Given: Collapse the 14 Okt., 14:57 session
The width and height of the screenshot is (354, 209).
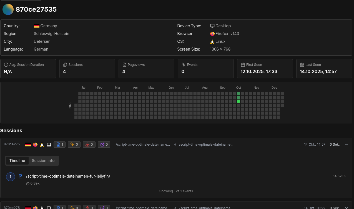Looking at the screenshot, I should [347, 145].
